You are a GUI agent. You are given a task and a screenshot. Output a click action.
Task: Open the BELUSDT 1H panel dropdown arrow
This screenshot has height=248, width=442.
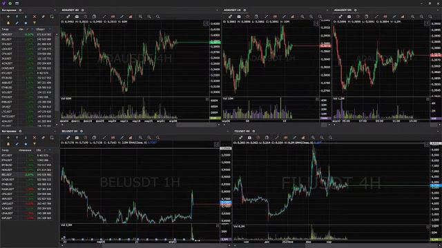pyautogui.click(x=227, y=131)
